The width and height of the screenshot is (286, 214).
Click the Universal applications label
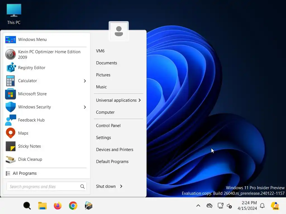[x=116, y=100]
